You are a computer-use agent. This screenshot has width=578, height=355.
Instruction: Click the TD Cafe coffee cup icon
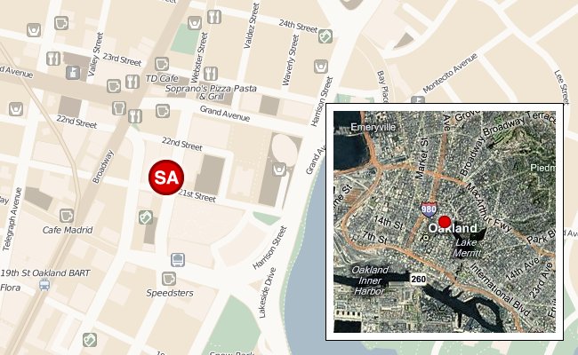pyautogui.click(x=162, y=64)
